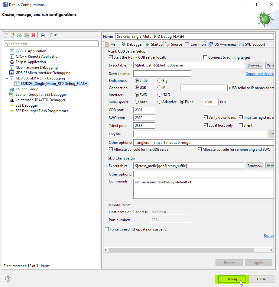The height and width of the screenshot is (287, 279).
Task: Click the Telnet port field
Action: (144, 126)
